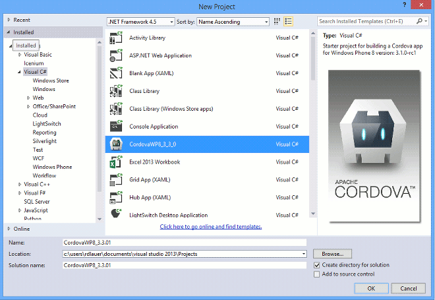Switch templates to medium icons list view
This screenshot has height=300, width=435.
pos(288,21)
